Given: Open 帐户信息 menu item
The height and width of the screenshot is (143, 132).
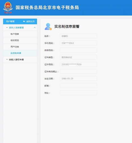Looking at the screenshot, I should point(15,34).
